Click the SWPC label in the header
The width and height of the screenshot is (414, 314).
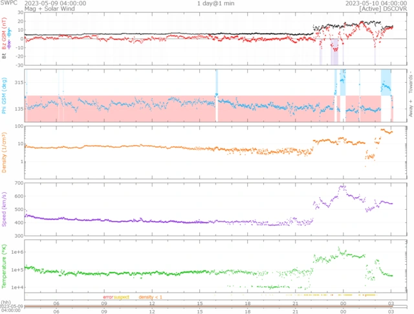point(10,3)
